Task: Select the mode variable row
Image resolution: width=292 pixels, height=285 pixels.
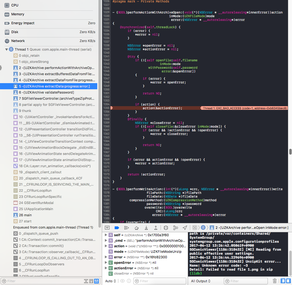Action: pyautogui.click(x=145, y=252)
